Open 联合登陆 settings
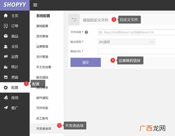The height and width of the screenshot is (136, 175). pos(42,77)
